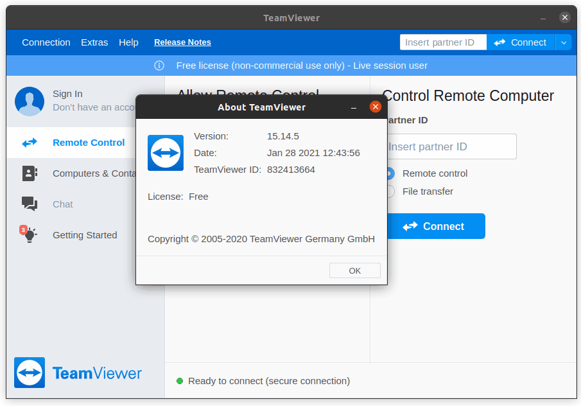Click the version number 15.14.5

tap(282, 136)
